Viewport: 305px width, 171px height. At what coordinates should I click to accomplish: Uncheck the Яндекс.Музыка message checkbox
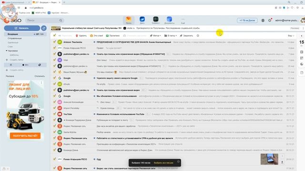(55, 72)
